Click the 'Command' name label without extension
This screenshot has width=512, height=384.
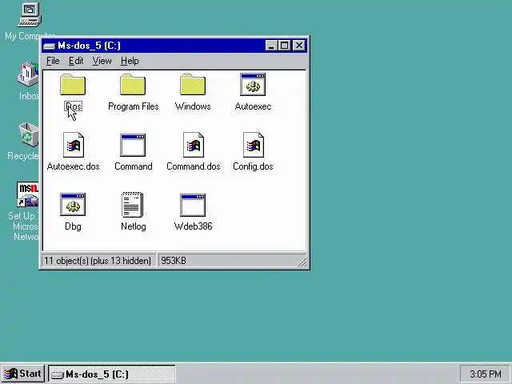pyautogui.click(x=134, y=166)
